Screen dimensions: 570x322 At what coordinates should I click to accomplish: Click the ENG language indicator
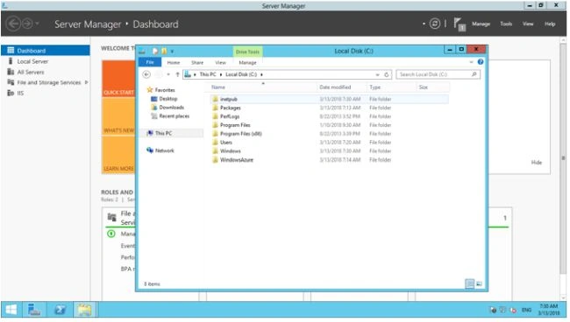point(526,310)
